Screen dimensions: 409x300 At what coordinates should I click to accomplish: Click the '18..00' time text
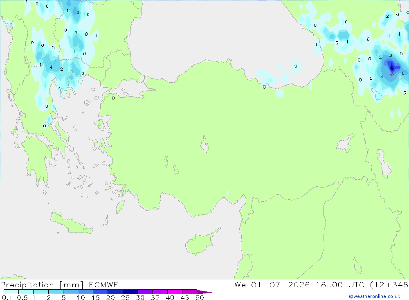(x=329, y=284)
